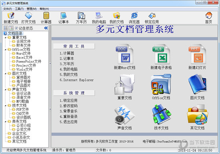
Task: Select the Excel文件 folder in tree
Action: pyautogui.click(x=22, y=58)
